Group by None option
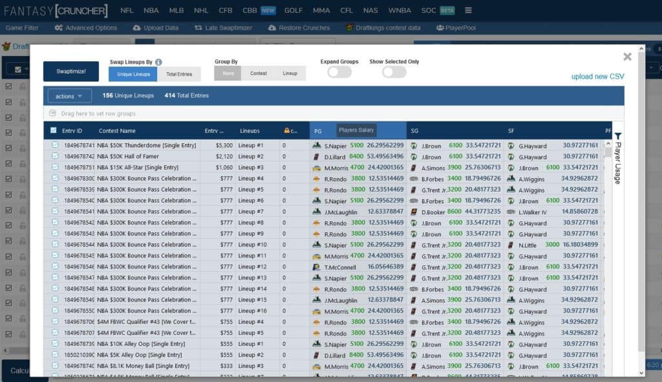662x382 pixels. pyautogui.click(x=228, y=74)
